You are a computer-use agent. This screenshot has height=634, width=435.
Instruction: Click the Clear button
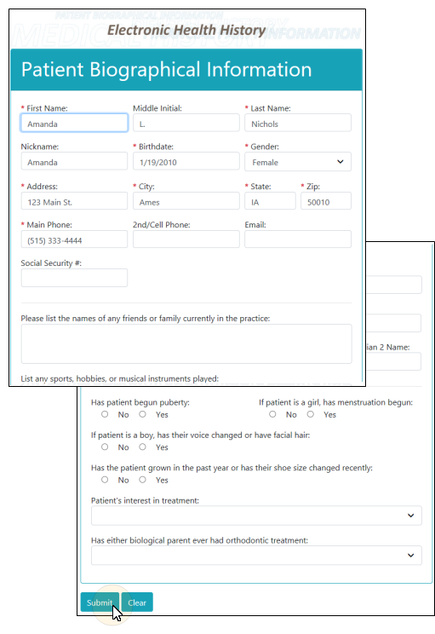pos(137,602)
